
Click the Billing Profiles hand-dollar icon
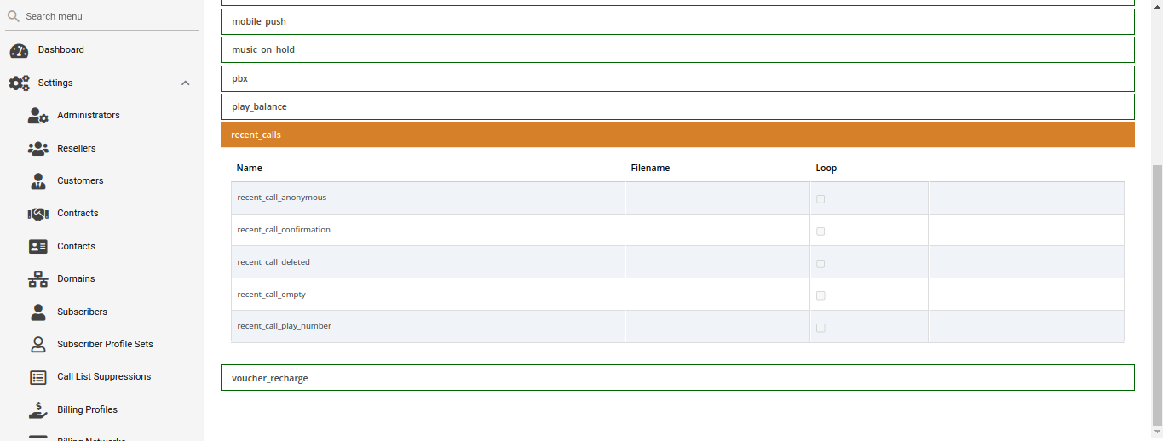click(37, 410)
